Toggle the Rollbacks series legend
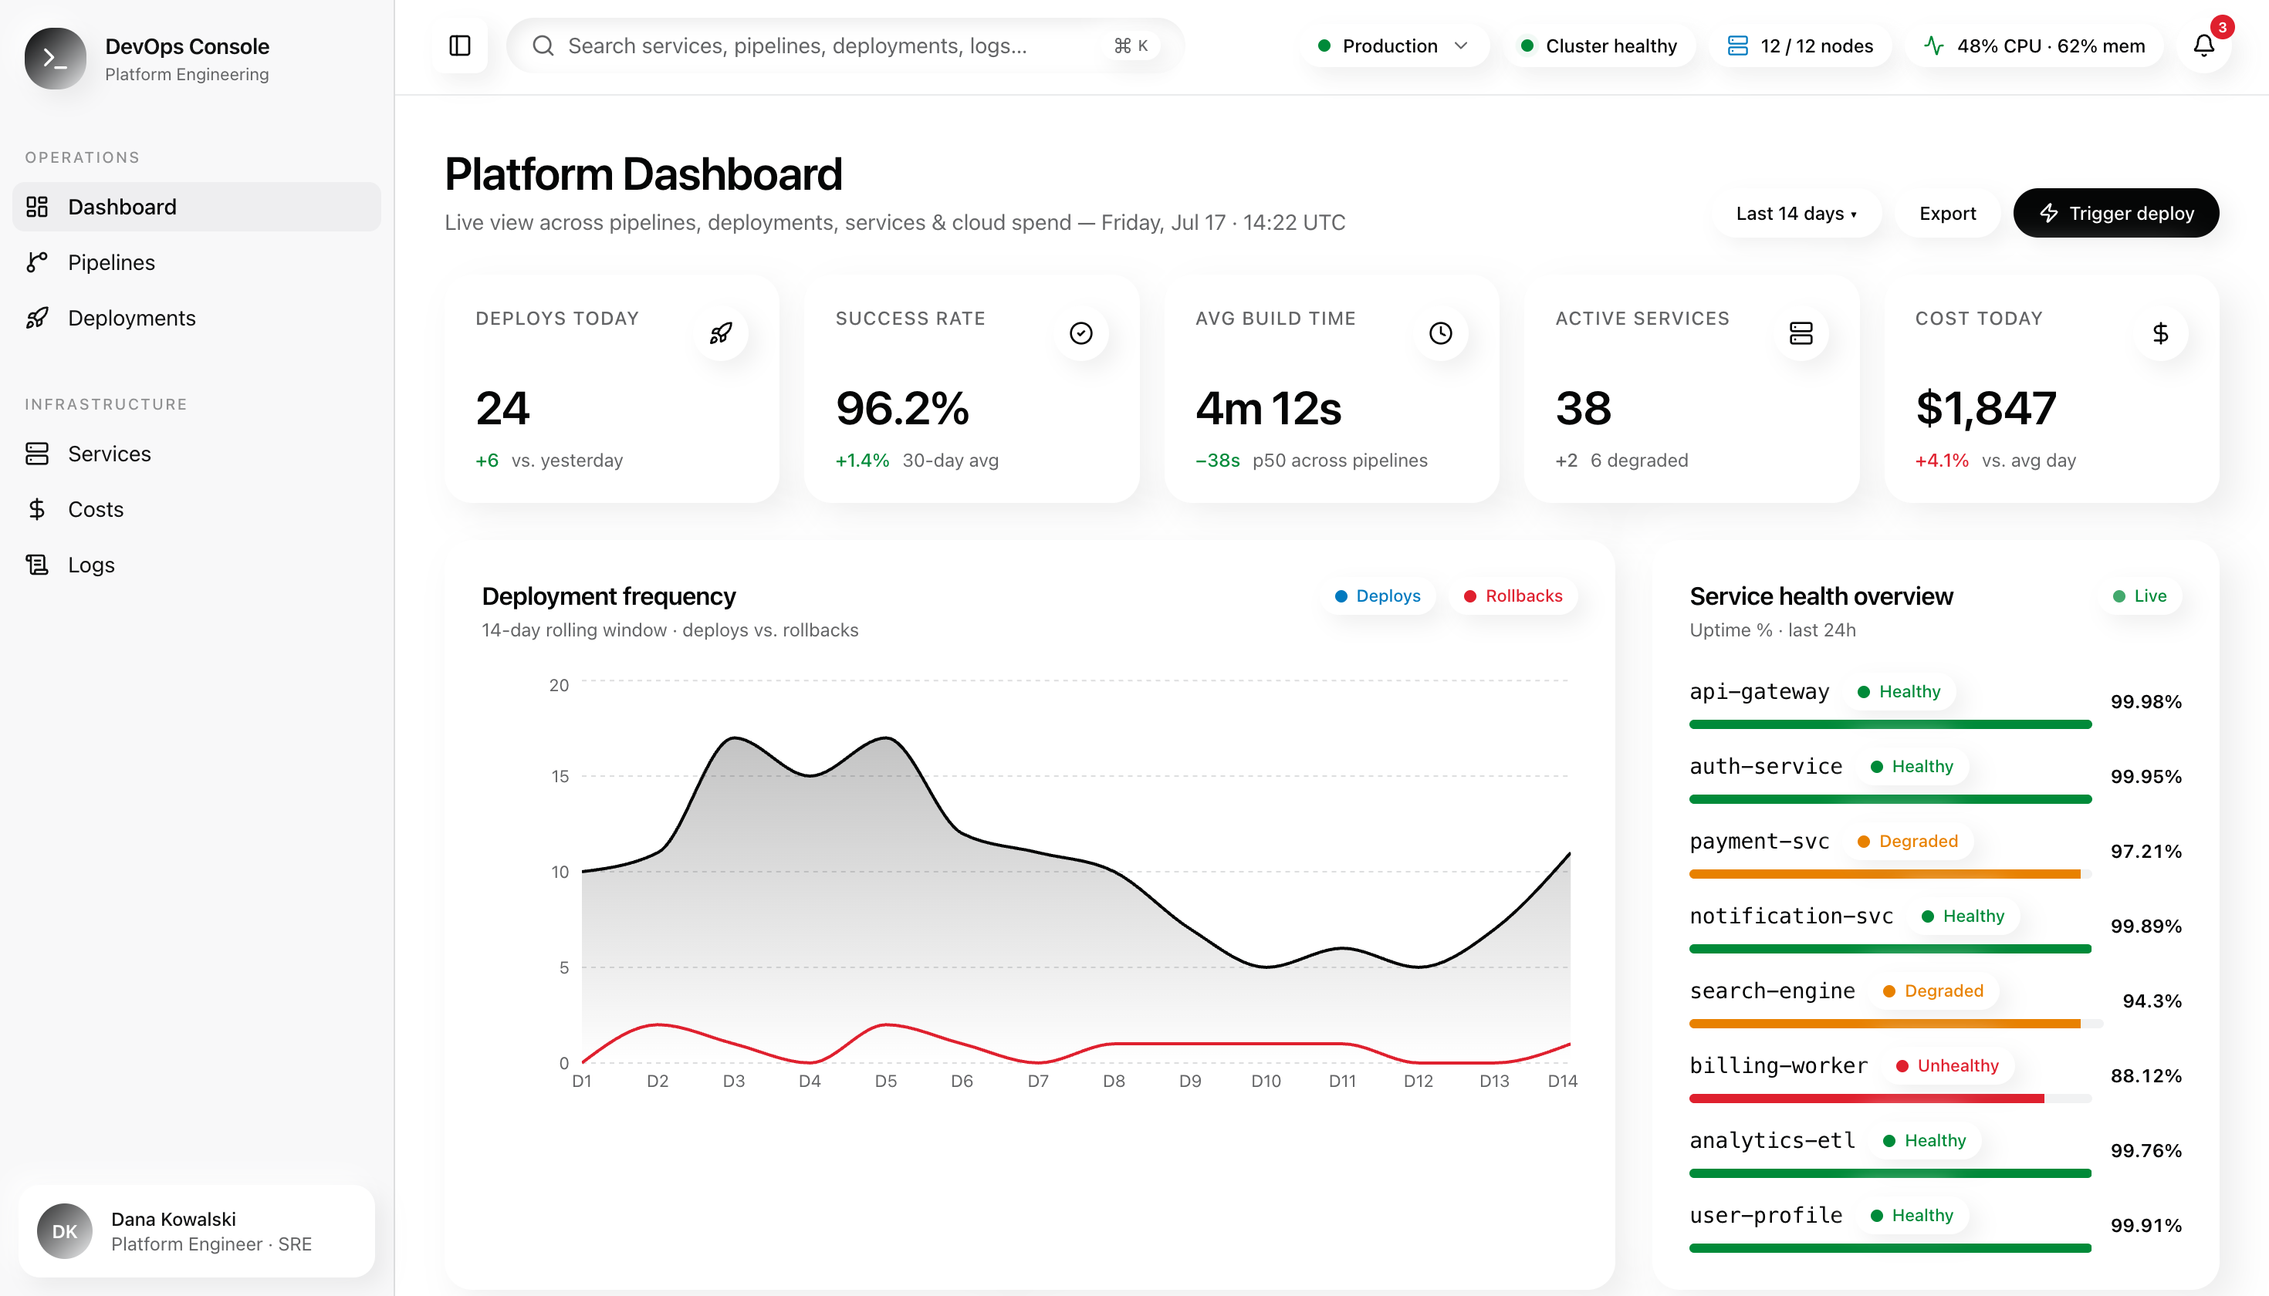Viewport: 2269px width, 1296px height. tap(1513, 596)
